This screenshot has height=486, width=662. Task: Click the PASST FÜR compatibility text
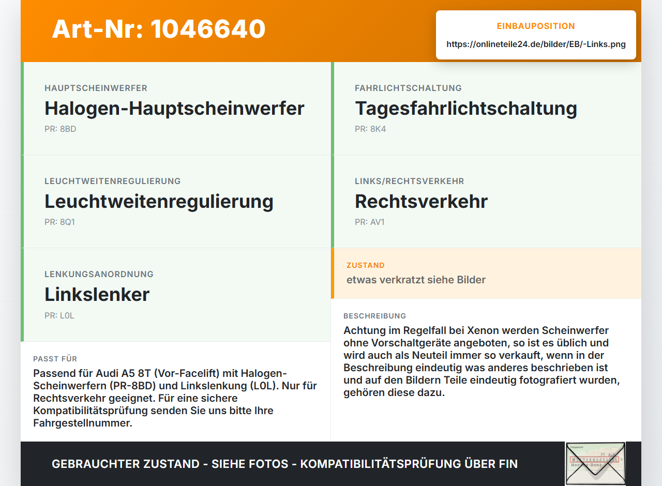(x=175, y=398)
